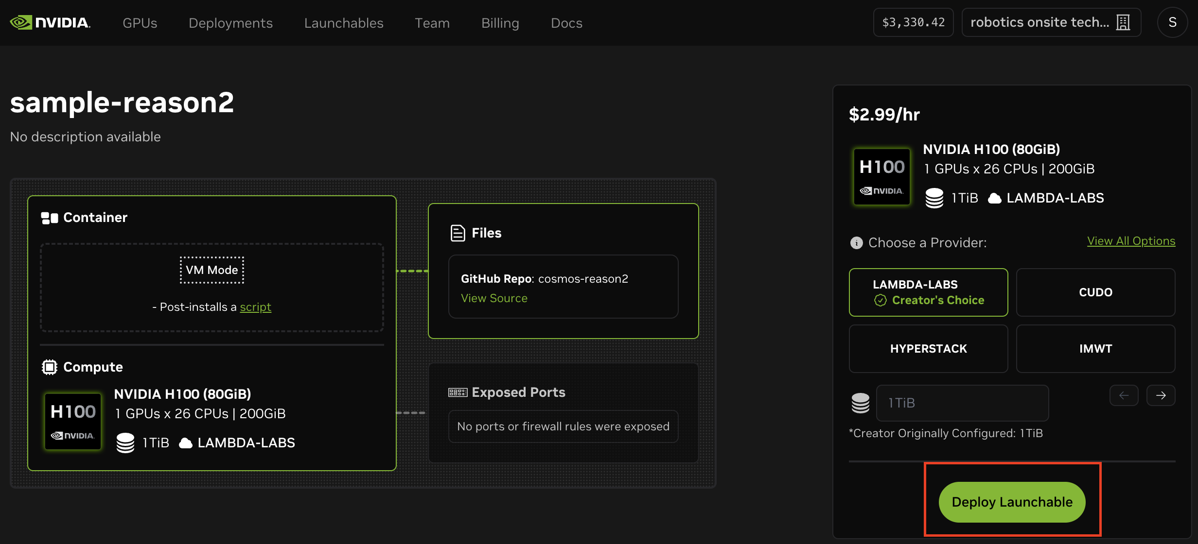Image resolution: width=1198 pixels, height=544 pixels.
Task: Choose HYPERSTACK as provider
Action: click(x=928, y=348)
